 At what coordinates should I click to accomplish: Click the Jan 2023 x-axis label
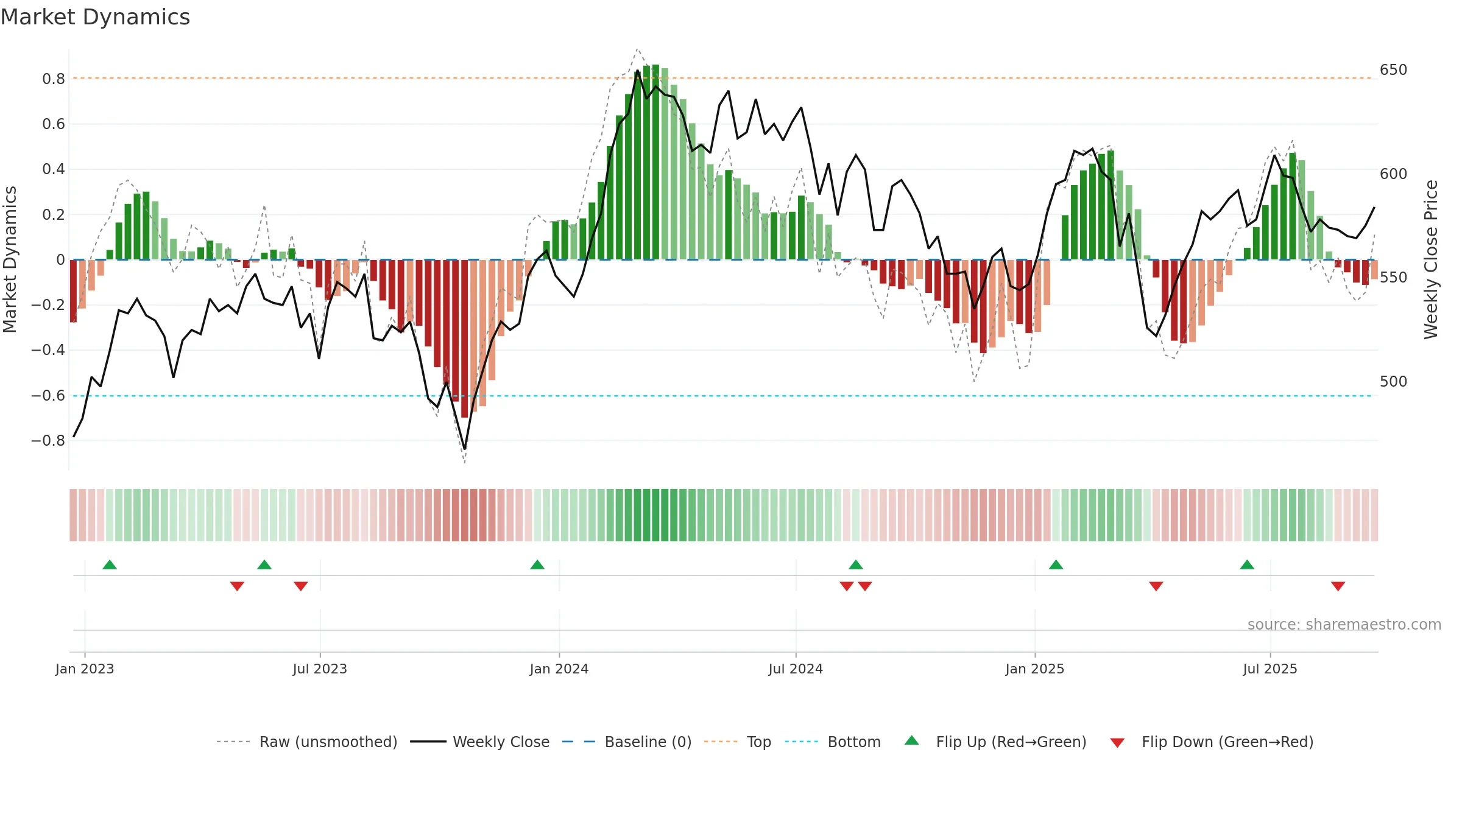(85, 669)
